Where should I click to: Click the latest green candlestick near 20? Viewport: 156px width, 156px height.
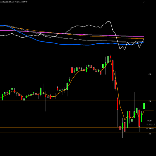[144, 106]
